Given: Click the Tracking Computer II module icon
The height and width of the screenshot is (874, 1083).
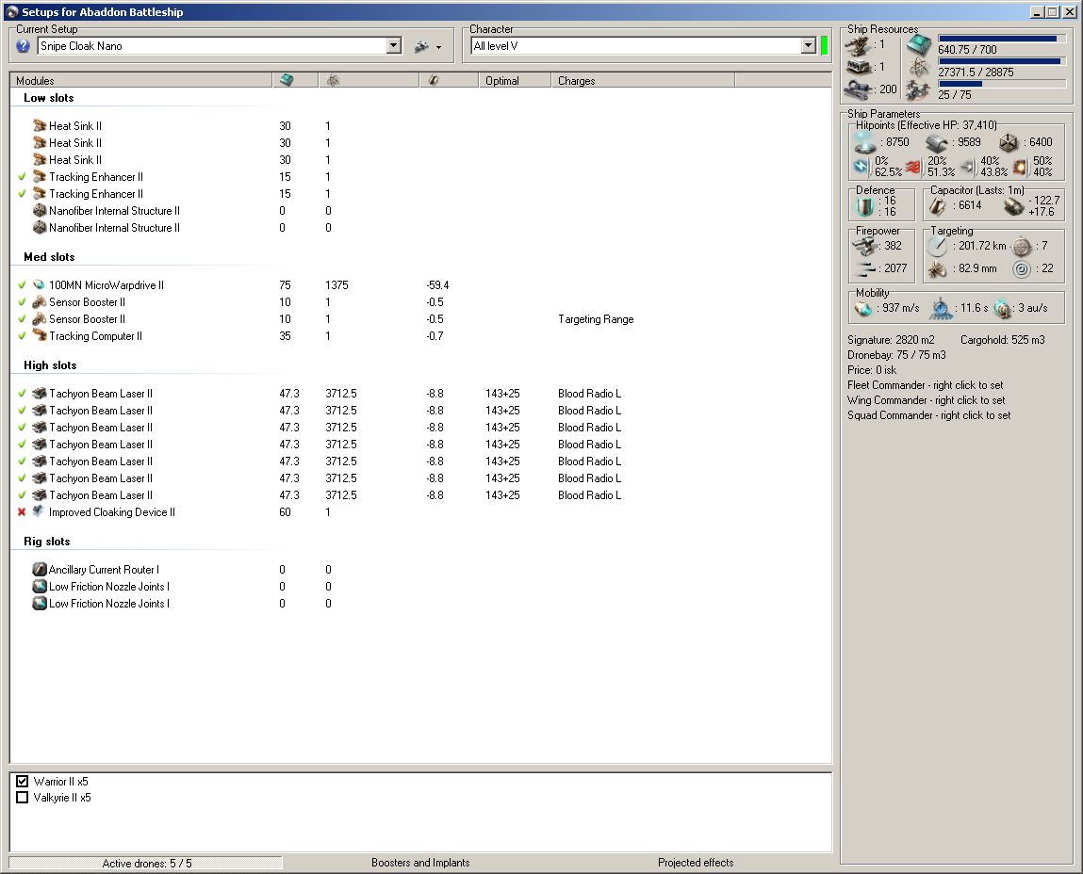Looking at the screenshot, I should pos(40,335).
